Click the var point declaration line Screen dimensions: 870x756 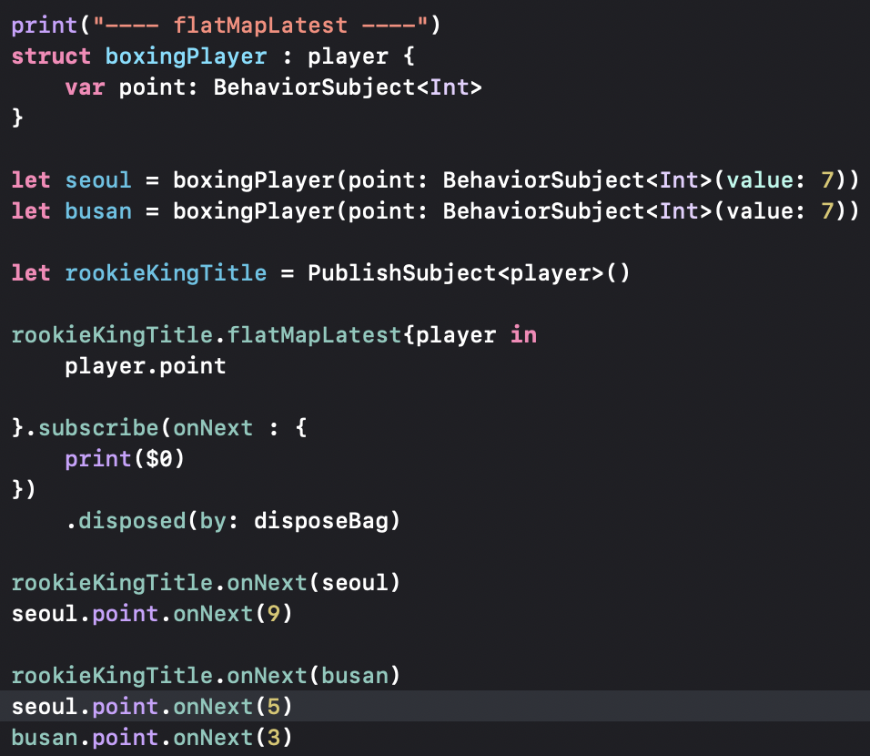(x=273, y=87)
